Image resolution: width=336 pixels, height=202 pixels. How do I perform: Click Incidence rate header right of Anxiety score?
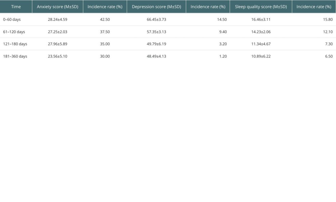[105, 7]
